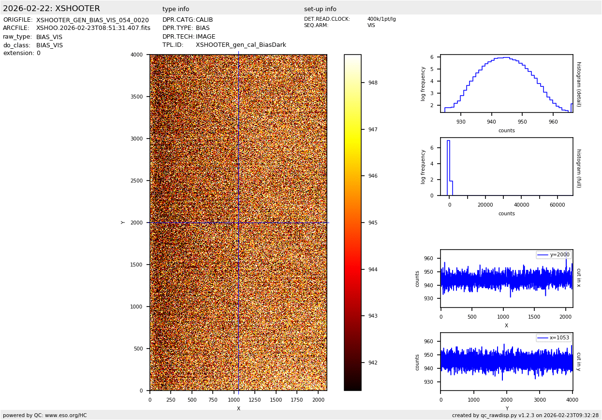Click the dark bottom end of the color bar
The image size is (602, 420).
tap(352, 386)
